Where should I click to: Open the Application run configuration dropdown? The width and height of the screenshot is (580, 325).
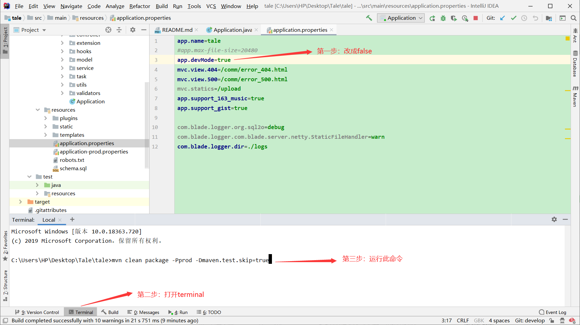(x=401, y=18)
